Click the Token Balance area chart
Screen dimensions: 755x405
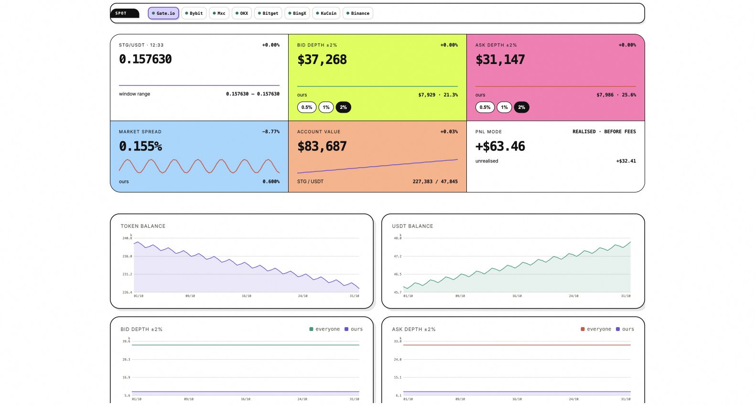coord(246,266)
